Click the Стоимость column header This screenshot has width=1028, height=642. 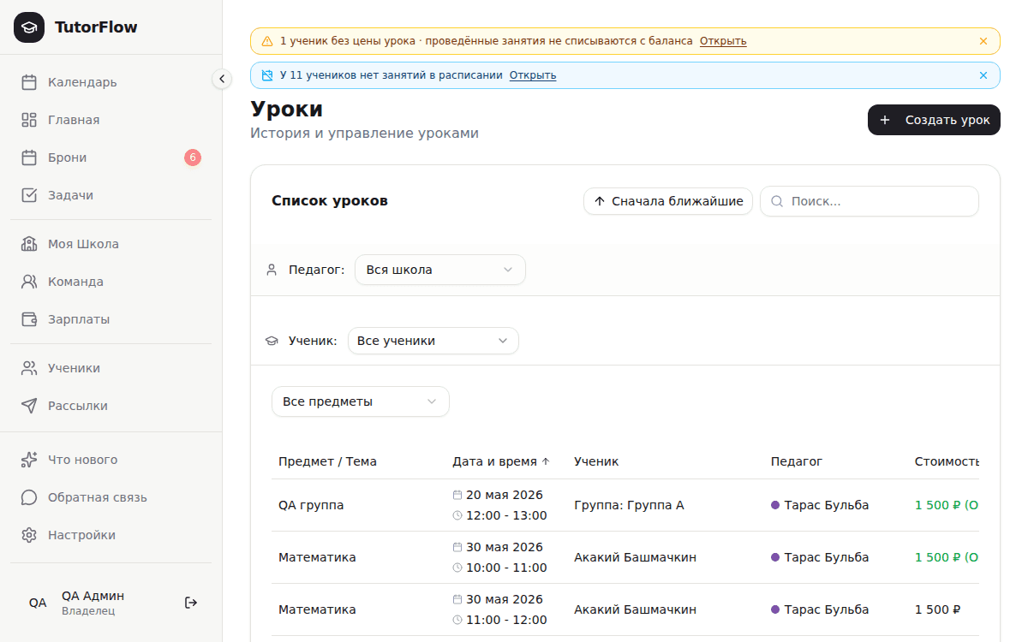pyautogui.click(x=947, y=461)
